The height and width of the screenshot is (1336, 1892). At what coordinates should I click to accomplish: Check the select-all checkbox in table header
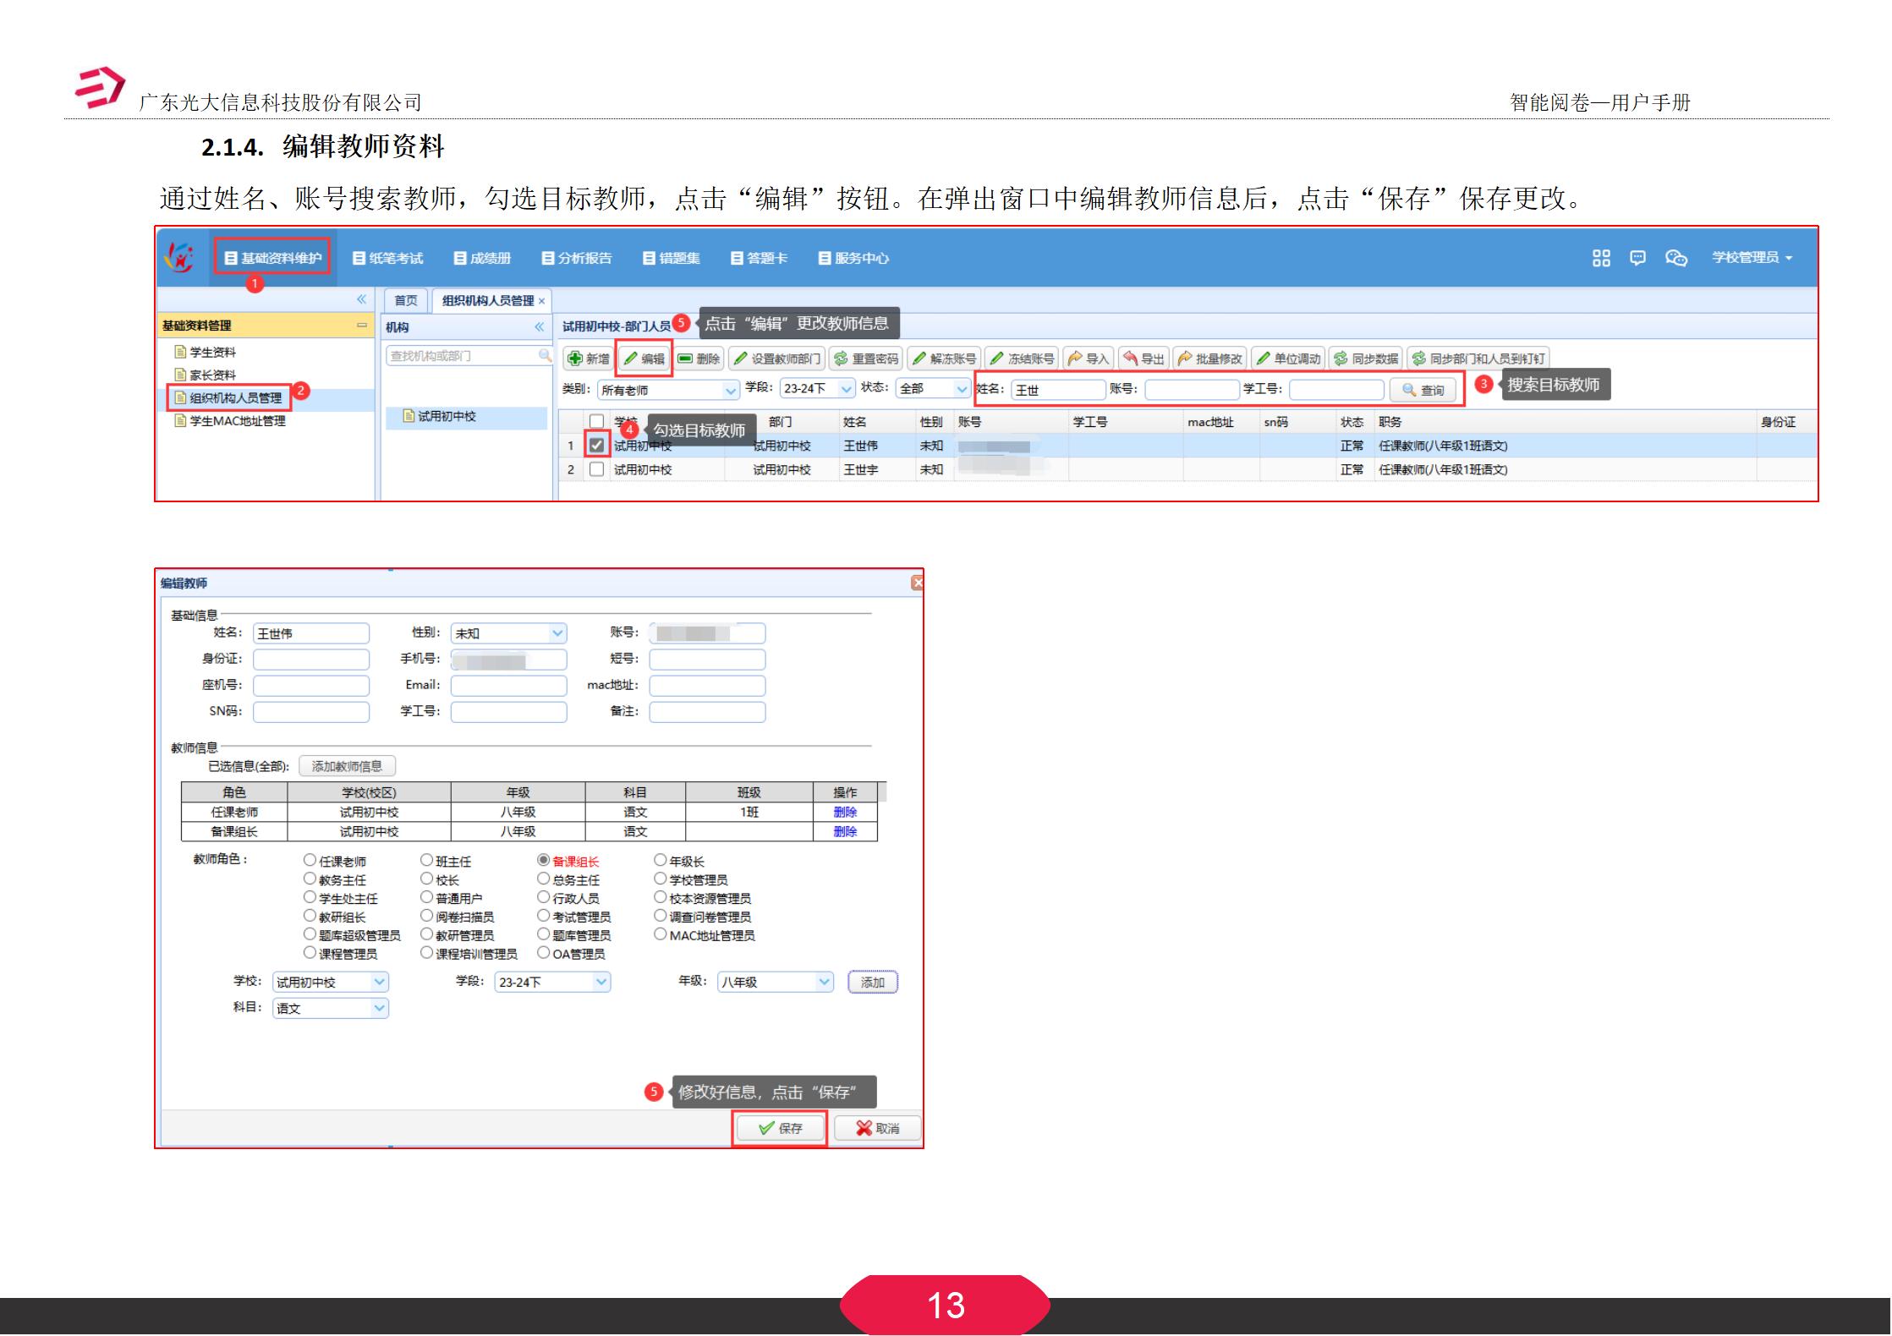597,420
